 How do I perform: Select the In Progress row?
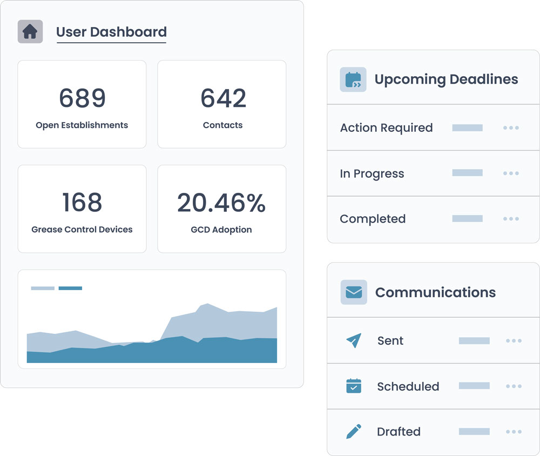pyautogui.click(x=433, y=173)
